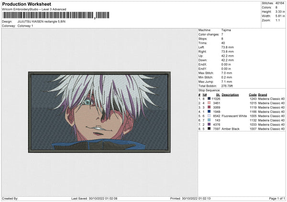Click the light blue swatch with 143 stitches
This screenshot has width=287, height=202.
pyautogui.click(x=210, y=120)
